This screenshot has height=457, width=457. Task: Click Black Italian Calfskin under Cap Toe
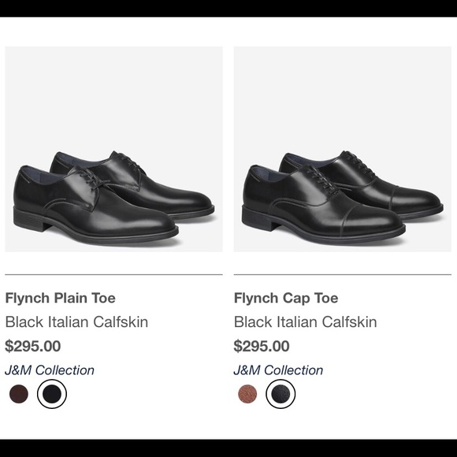coord(306,322)
